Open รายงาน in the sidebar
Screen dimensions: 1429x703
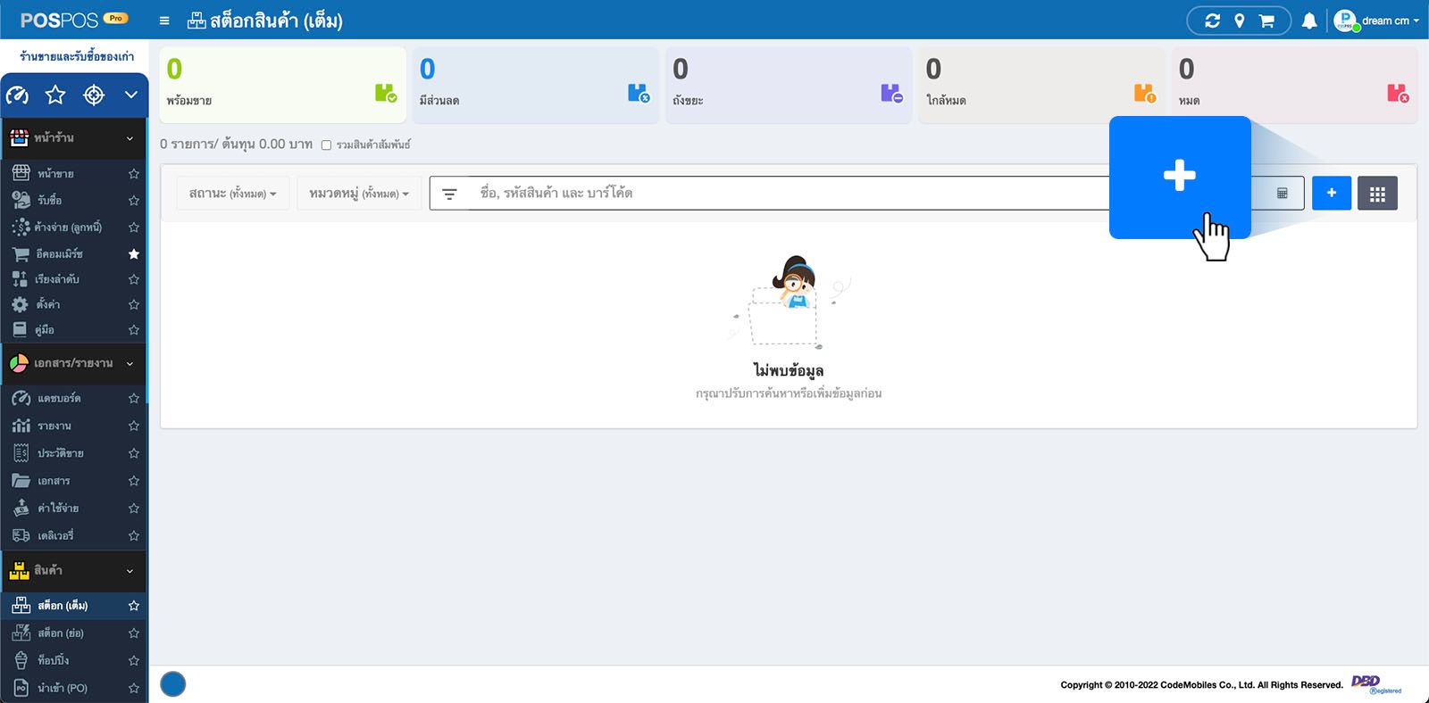[x=54, y=426]
